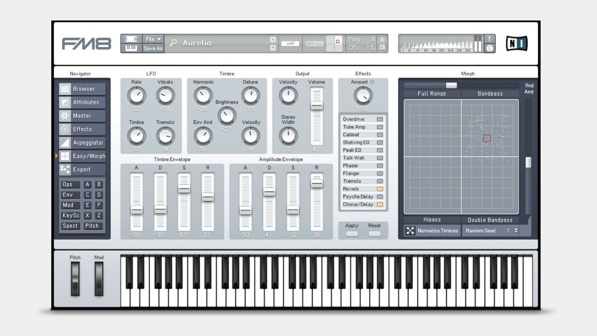This screenshot has height=336, width=597.
Task: Click the EDIT ALL button
Action: pos(314,44)
